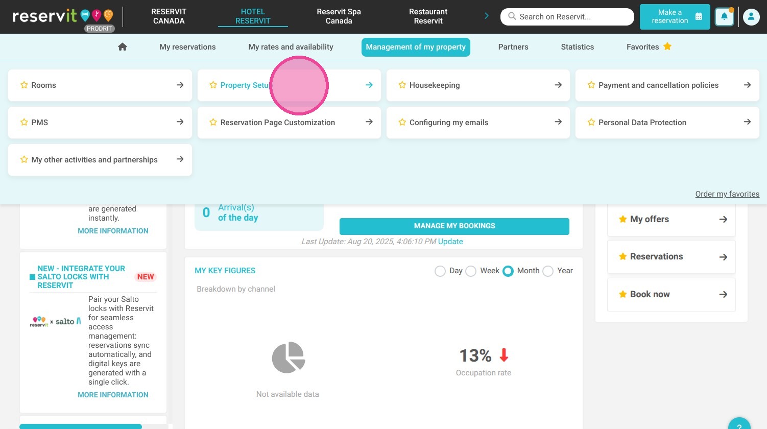Click the pie chart icon

tap(289, 357)
